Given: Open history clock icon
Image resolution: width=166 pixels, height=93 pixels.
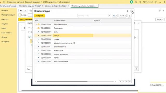Looking at the screenshot, I should [x=136, y=2].
